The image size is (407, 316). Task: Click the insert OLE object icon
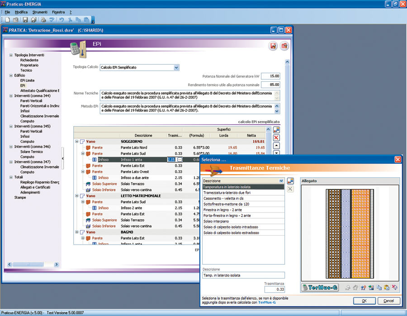364,288
